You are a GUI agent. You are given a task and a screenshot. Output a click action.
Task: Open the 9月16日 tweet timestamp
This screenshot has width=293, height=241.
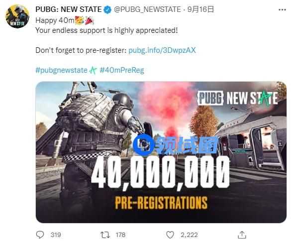(200, 9)
